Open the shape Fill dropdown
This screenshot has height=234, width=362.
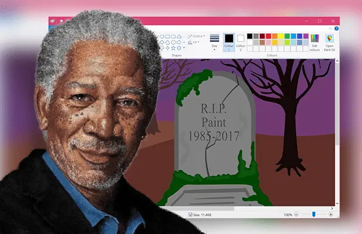(x=193, y=42)
